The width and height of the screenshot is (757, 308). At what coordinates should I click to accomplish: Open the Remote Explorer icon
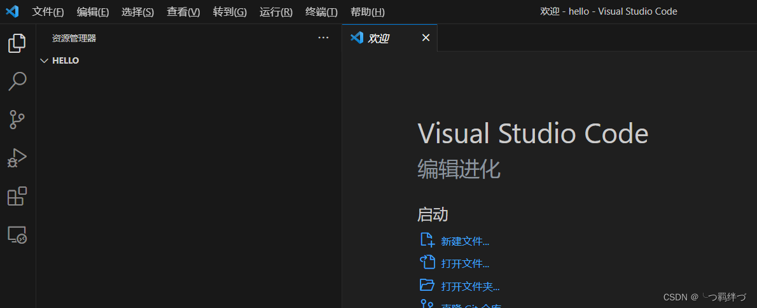point(17,235)
